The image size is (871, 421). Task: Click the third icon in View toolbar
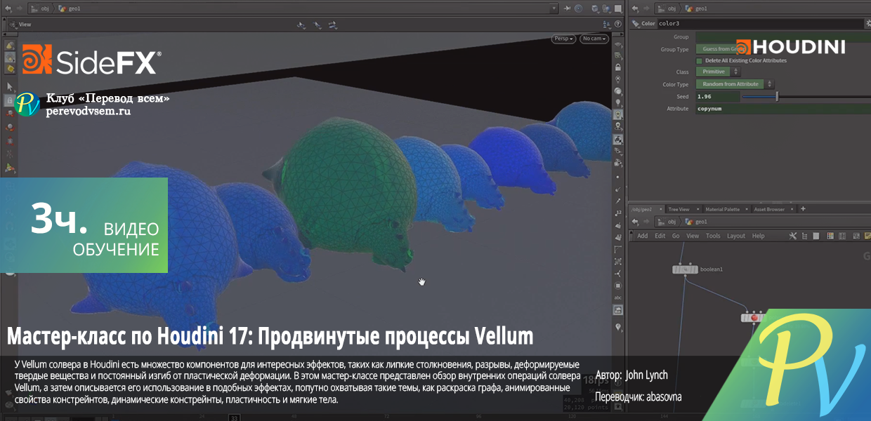tap(333, 25)
